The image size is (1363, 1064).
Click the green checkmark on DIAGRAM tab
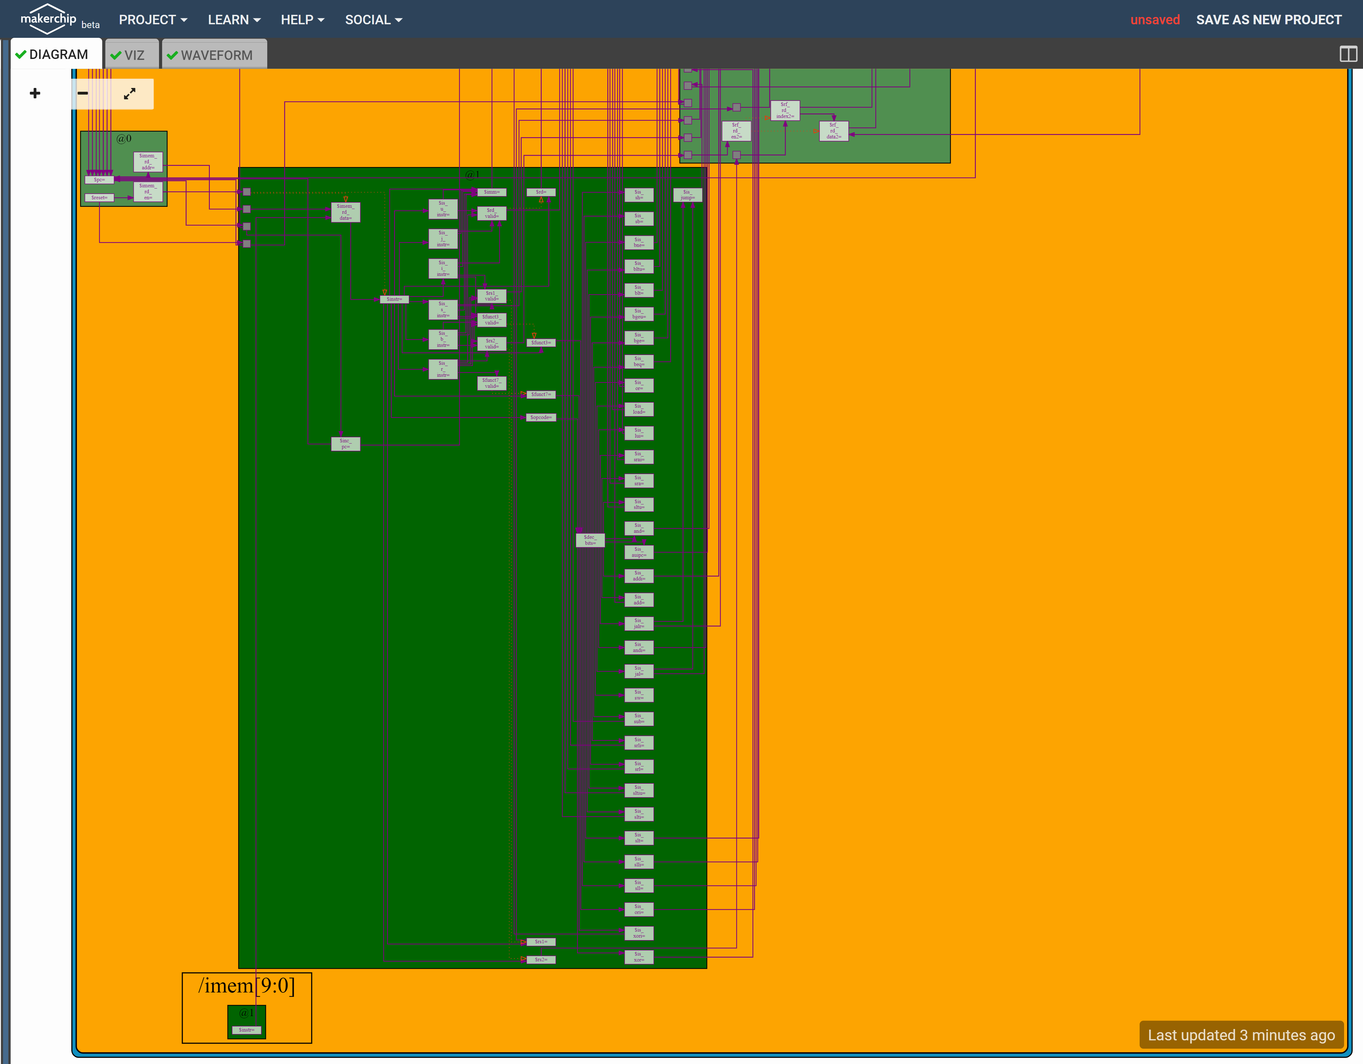(x=21, y=55)
